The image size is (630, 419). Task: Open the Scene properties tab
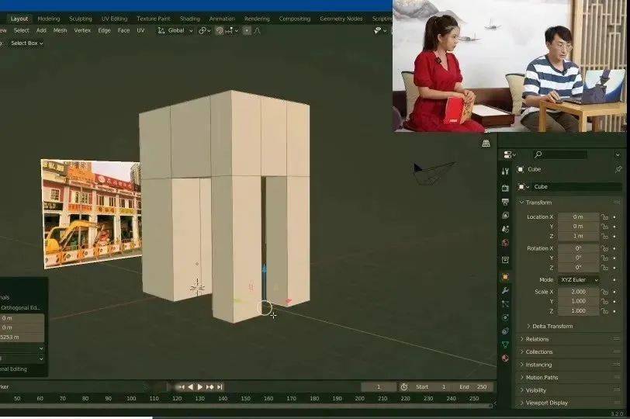pos(505,229)
